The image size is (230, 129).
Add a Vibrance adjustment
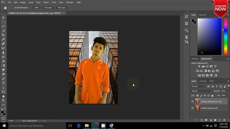[215, 66]
